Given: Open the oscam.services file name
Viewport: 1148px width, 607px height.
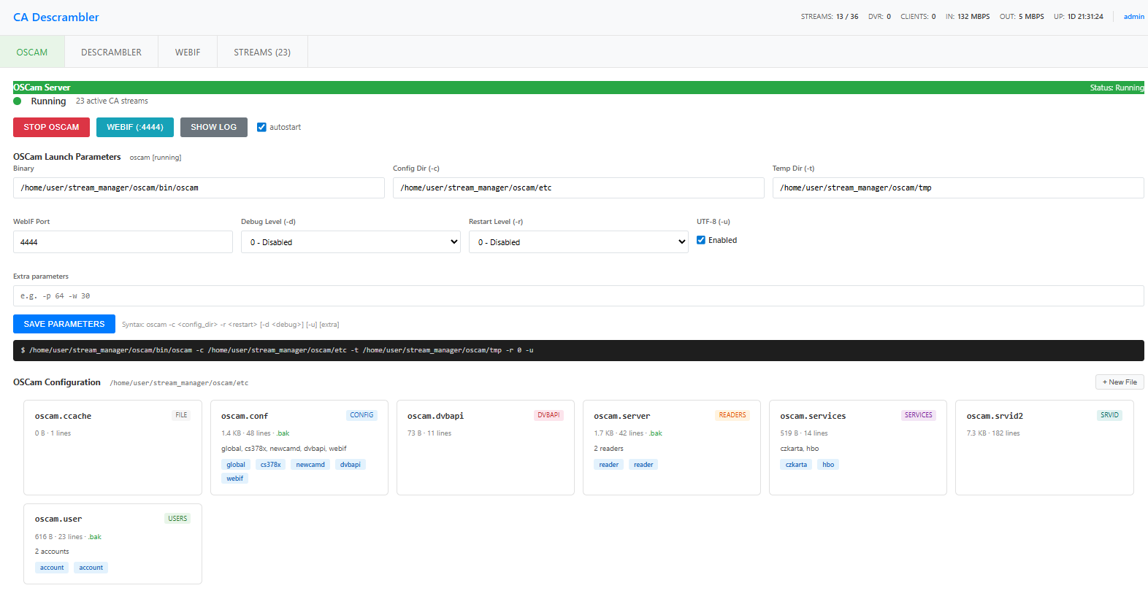Looking at the screenshot, I should (x=813, y=416).
